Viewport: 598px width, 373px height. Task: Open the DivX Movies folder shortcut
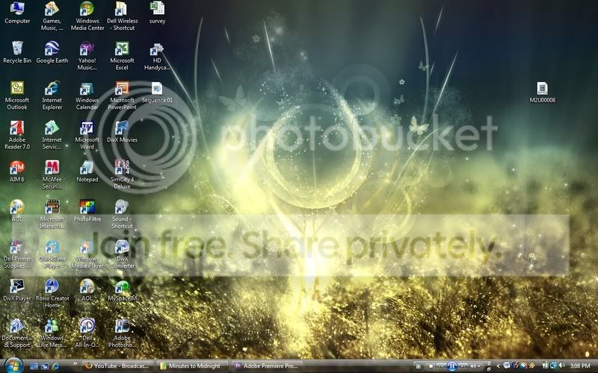pos(122,132)
